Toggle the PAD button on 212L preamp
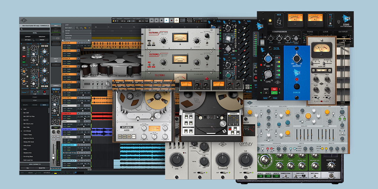The width and height of the screenshot is (378, 189). [275, 89]
